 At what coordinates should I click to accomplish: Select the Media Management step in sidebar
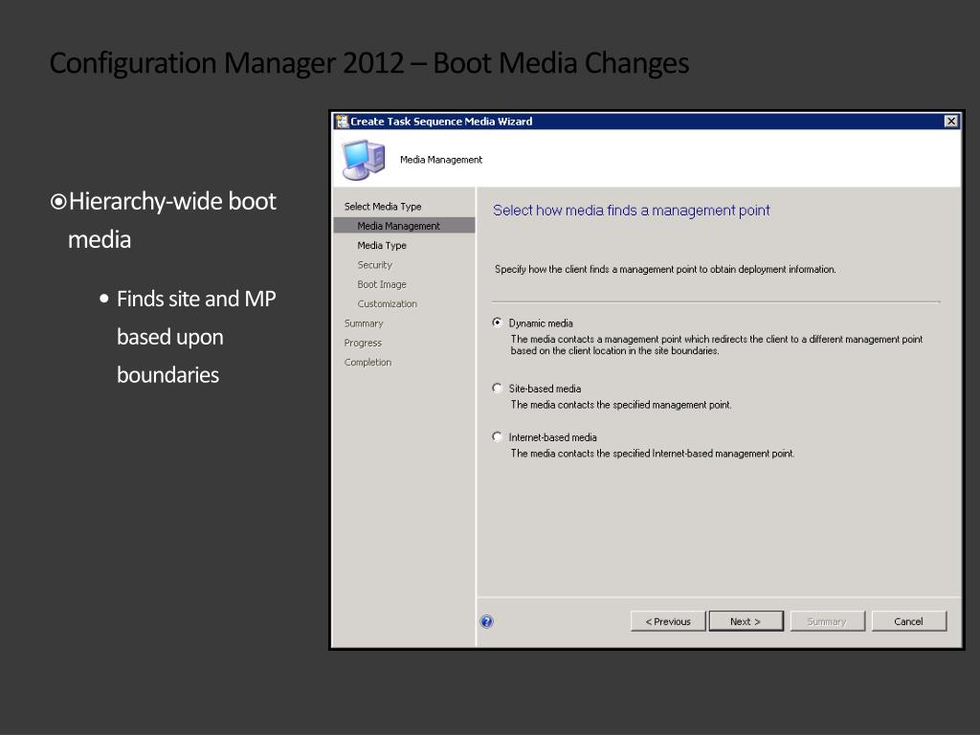click(405, 226)
